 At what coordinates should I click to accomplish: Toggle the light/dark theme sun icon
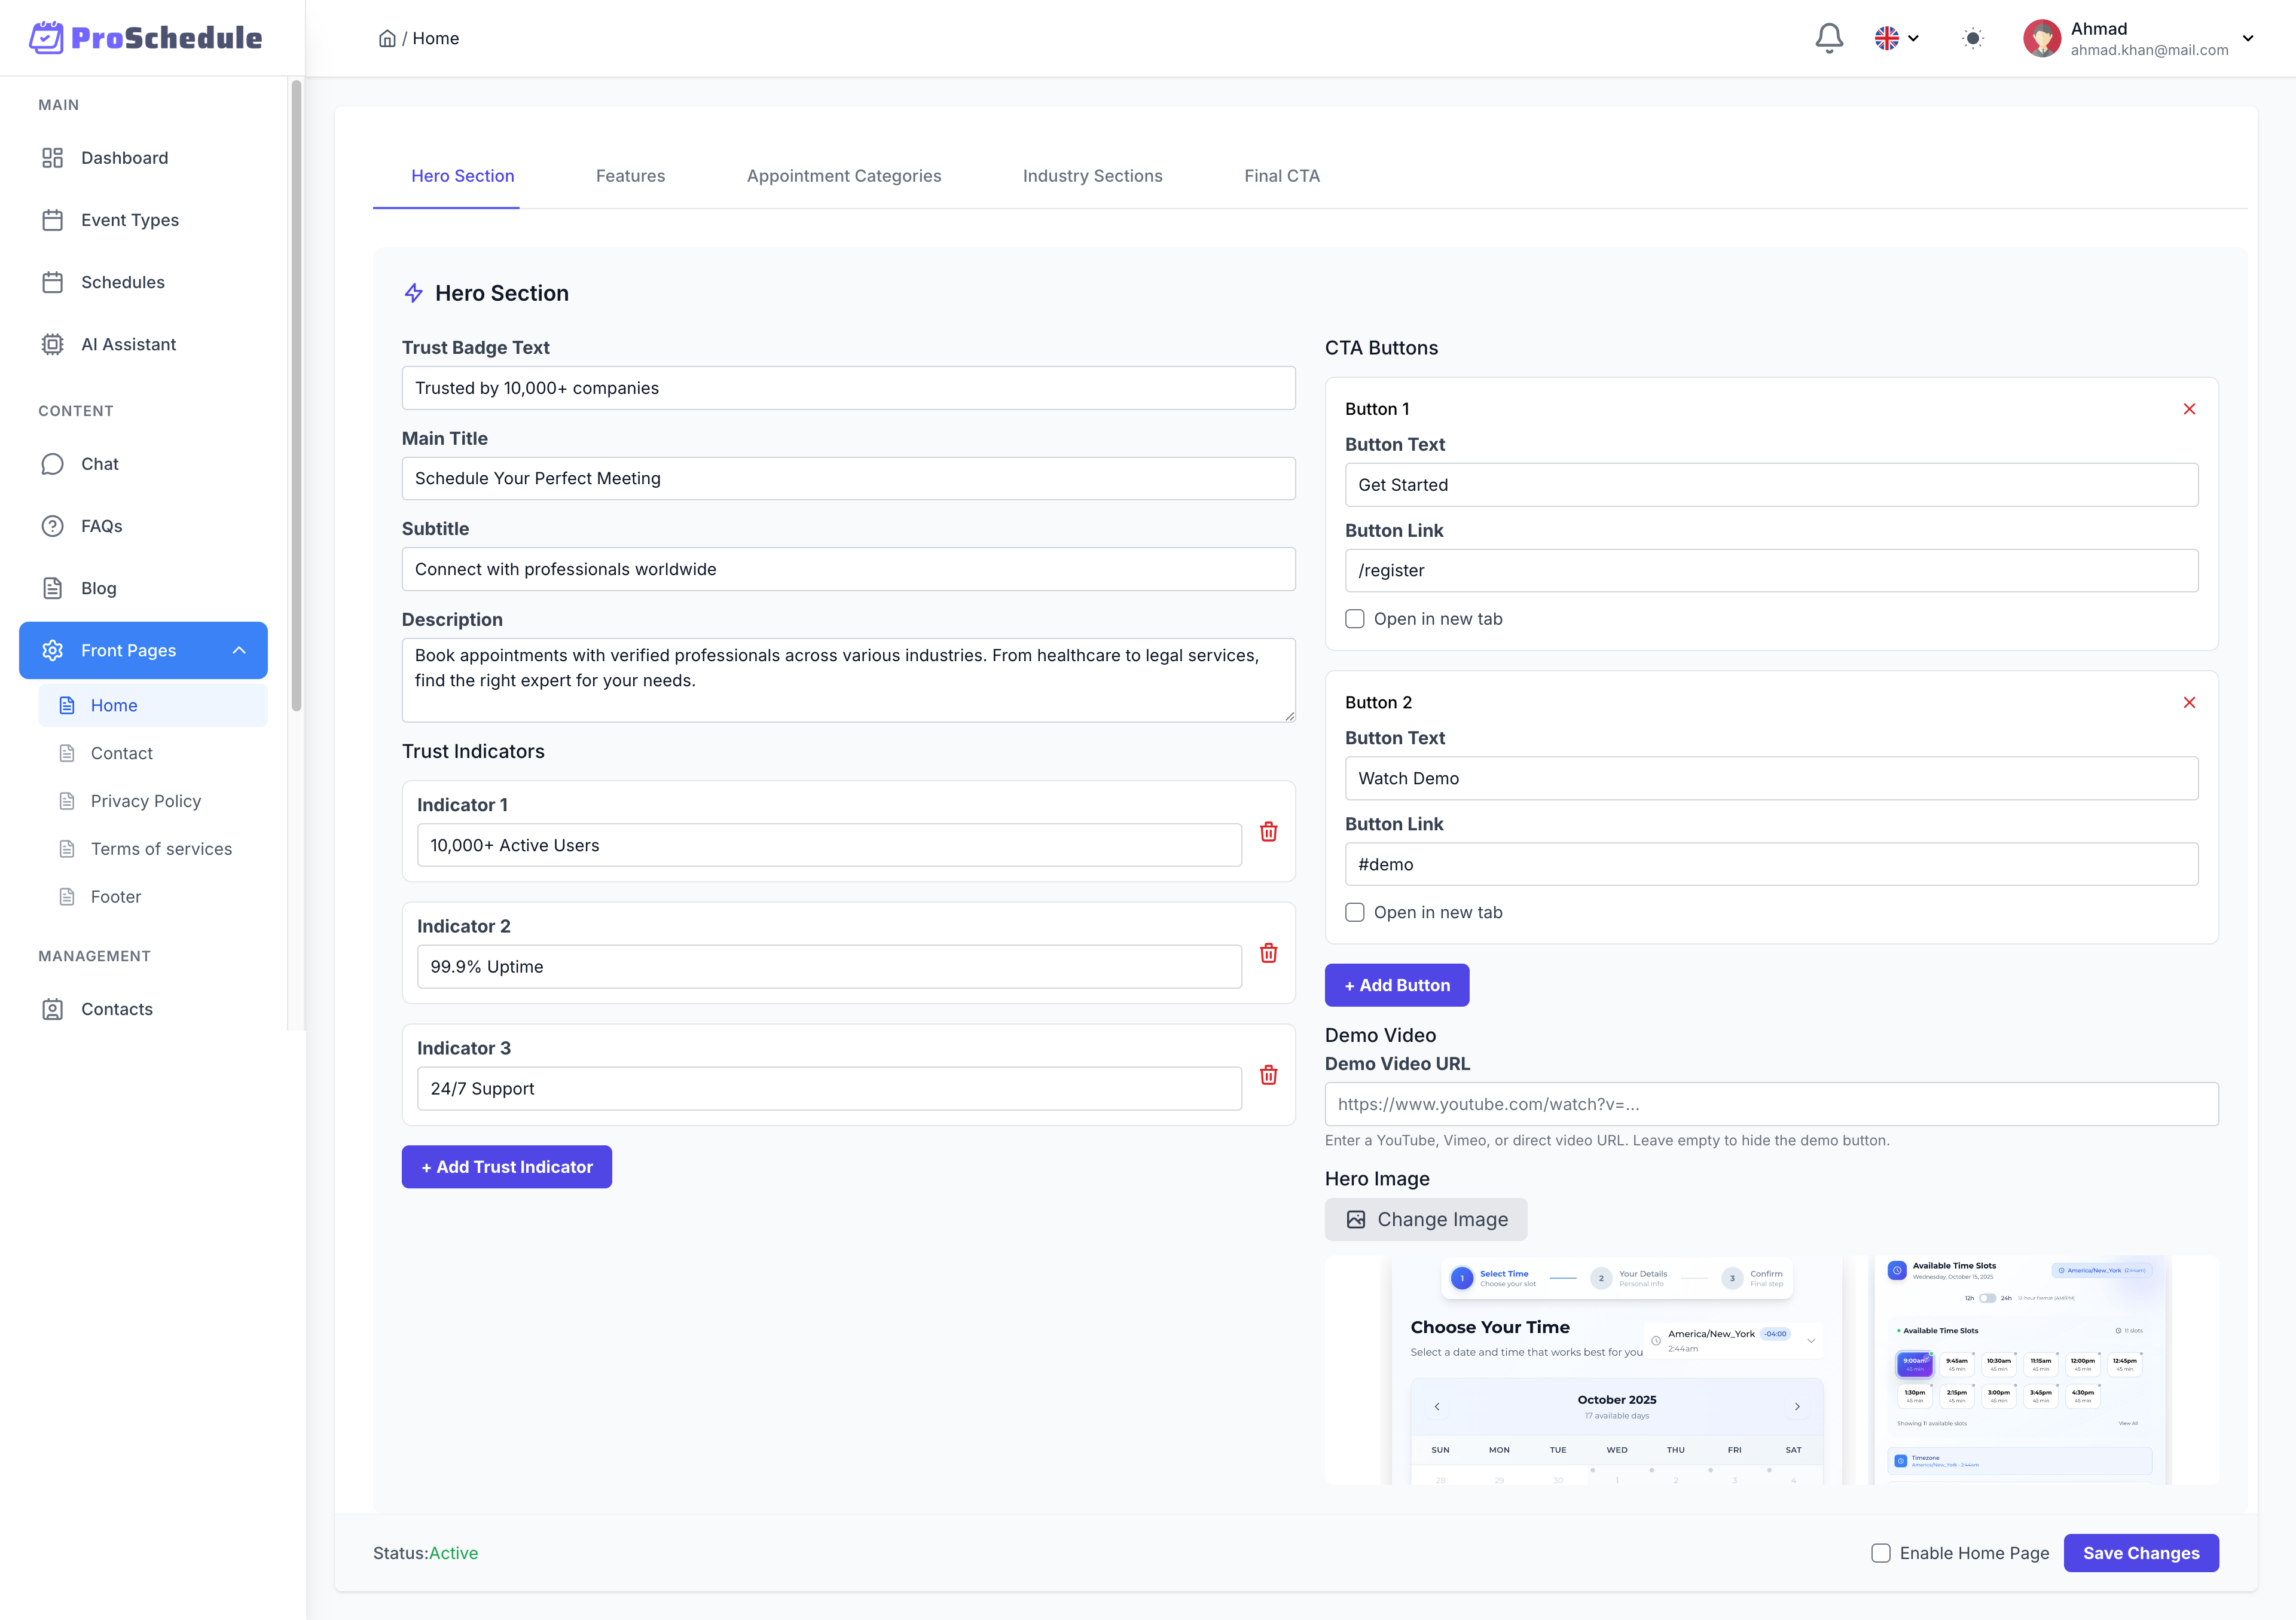pos(1972,38)
